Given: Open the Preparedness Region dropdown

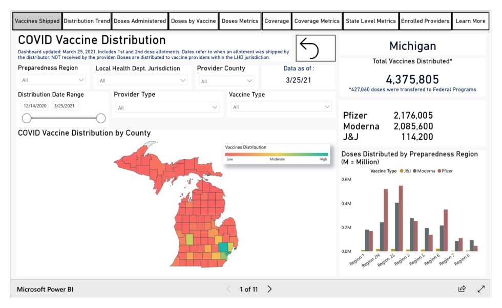Looking at the screenshot, I should pos(53,80).
